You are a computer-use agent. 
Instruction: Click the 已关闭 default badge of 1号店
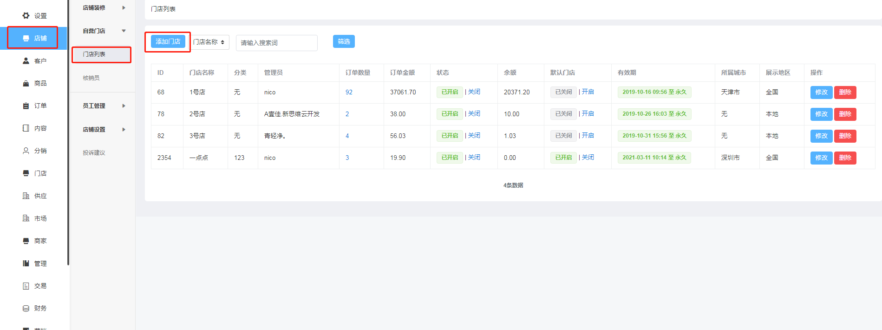[x=563, y=92]
